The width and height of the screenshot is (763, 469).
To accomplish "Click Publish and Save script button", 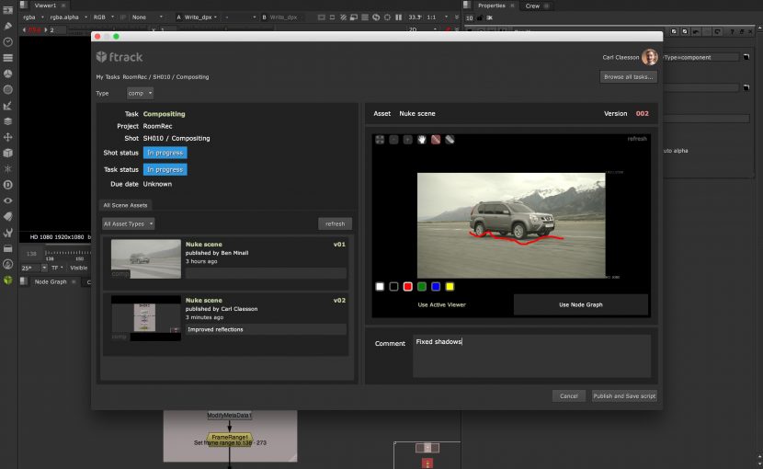I will click(624, 396).
